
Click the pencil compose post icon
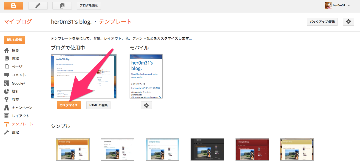click(x=38, y=5)
